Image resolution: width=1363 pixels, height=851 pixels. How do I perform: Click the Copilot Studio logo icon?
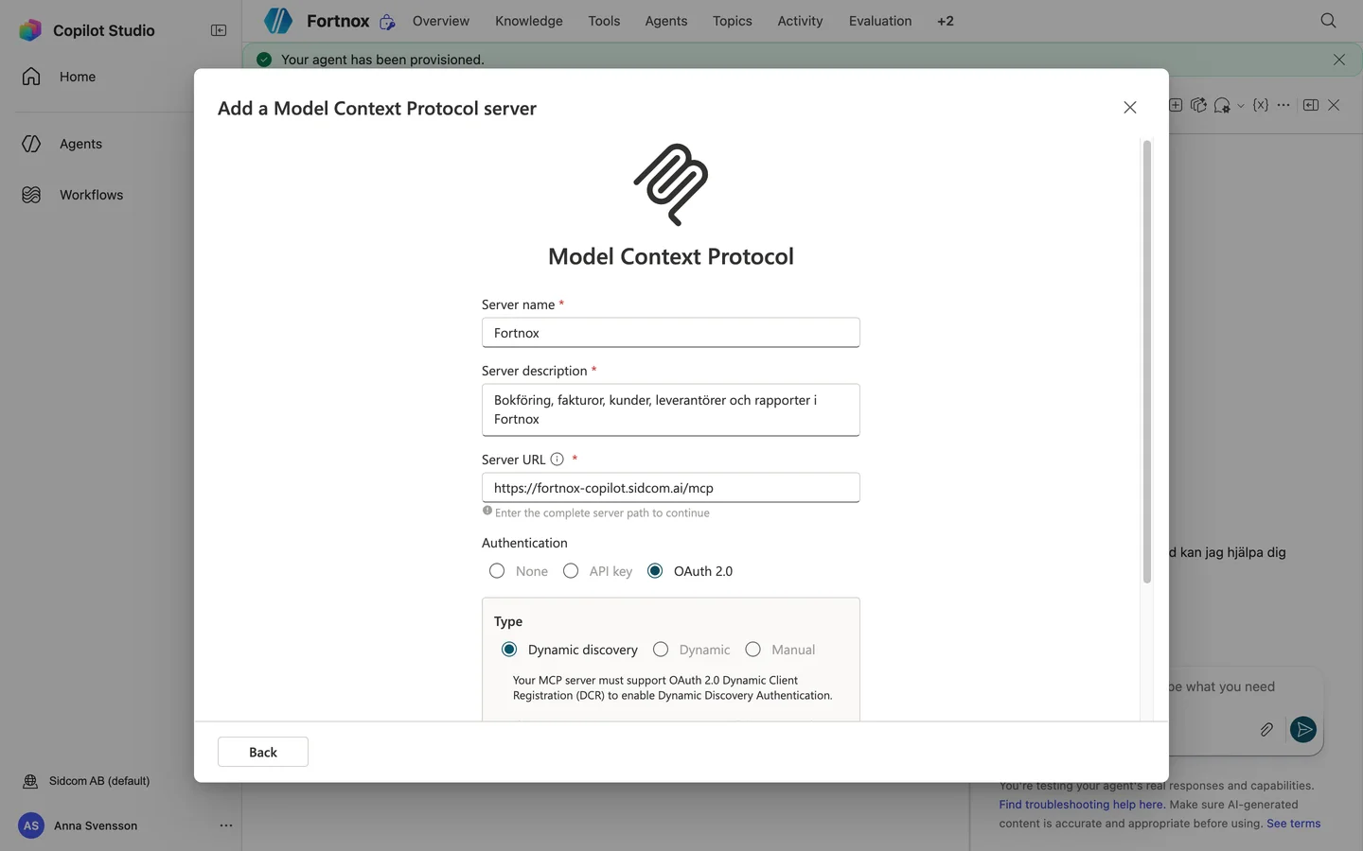coord(30,30)
